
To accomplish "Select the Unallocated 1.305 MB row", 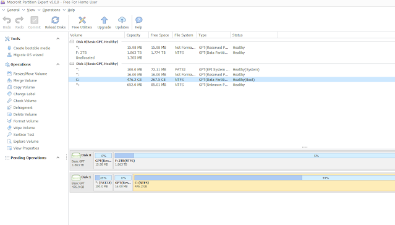I will tap(232, 57).
